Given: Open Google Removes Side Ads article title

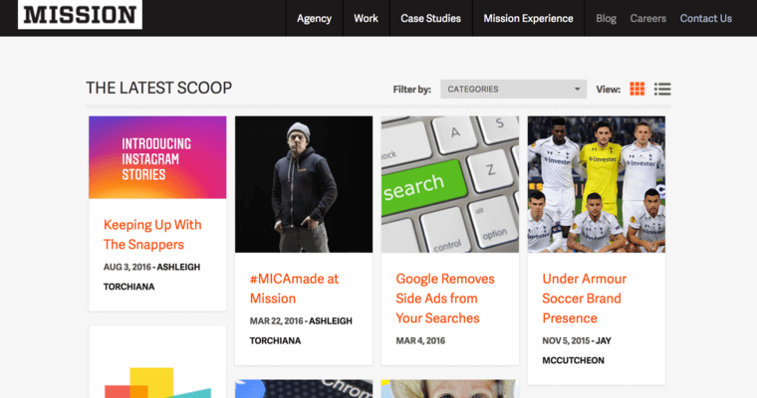Looking at the screenshot, I should (x=445, y=298).
